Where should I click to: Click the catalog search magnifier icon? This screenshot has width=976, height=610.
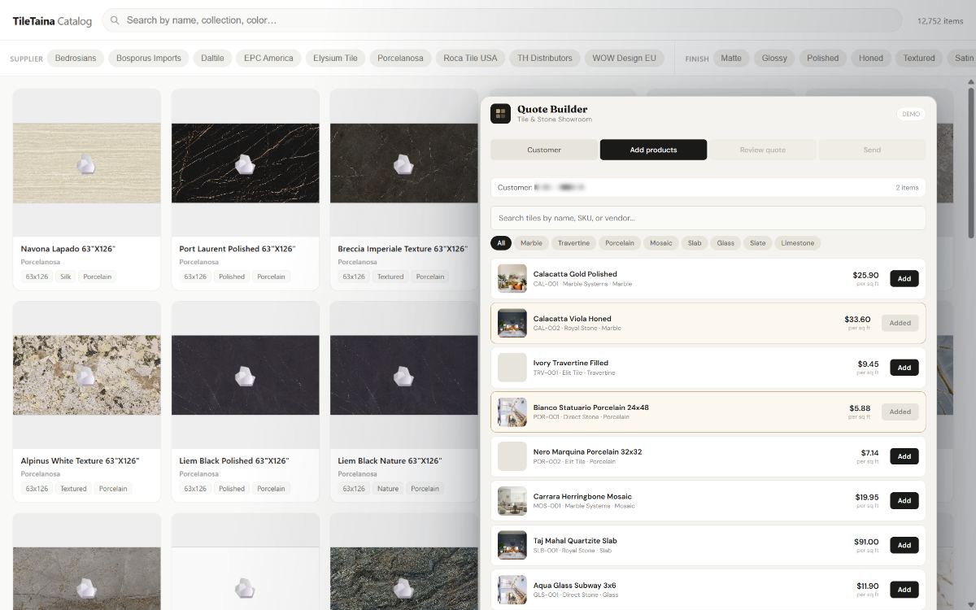(x=115, y=20)
